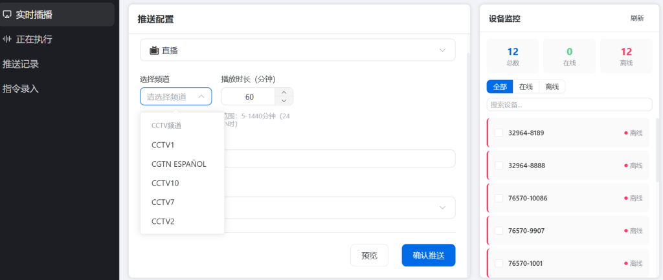The height and width of the screenshot is (280, 663).
Task: Show the 离线 devices tab
Action: tap(552, 87)
